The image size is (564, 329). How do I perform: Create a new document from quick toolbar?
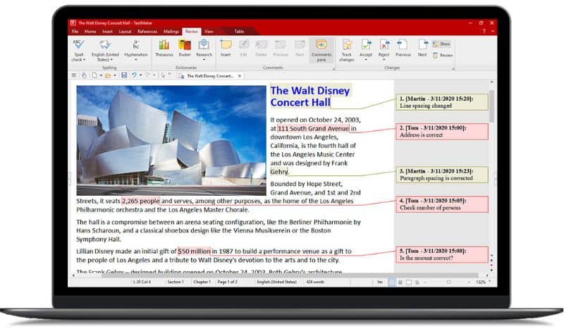click(94, 75)
